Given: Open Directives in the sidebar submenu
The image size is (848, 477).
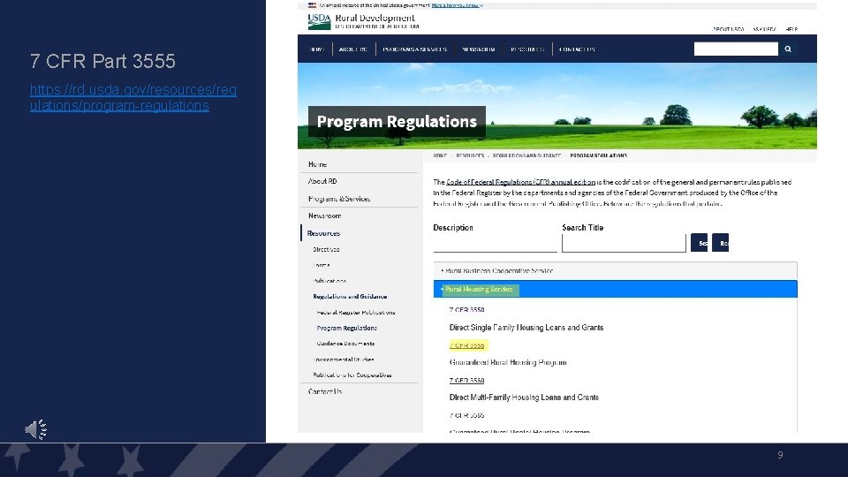Looking at the screenshot, I should (x=326, y=249).
